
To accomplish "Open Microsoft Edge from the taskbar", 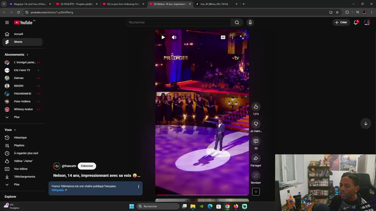I will [x=210, y=206].
